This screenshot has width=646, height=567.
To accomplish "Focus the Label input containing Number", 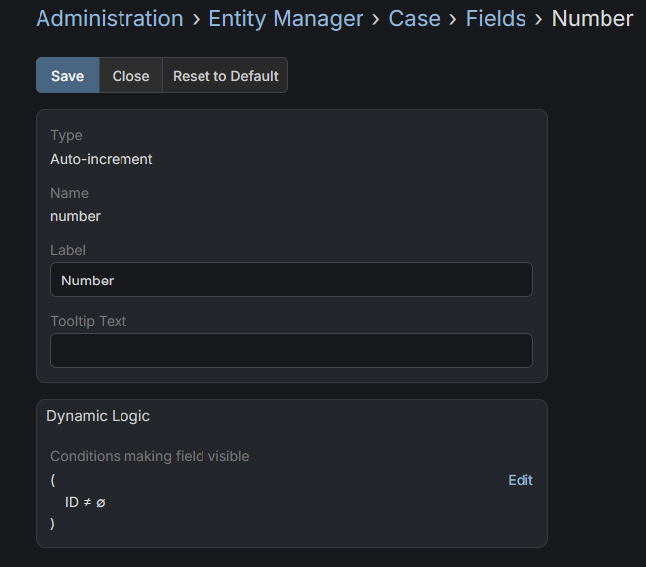I will tap(291, 281).
